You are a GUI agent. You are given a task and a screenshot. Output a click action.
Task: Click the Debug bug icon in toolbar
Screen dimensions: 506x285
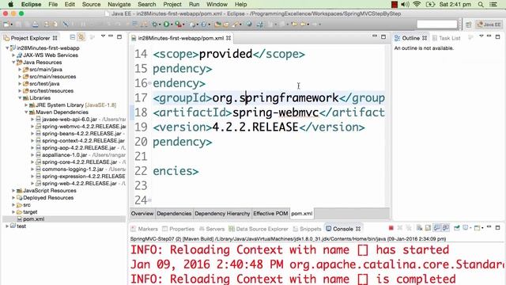pos(155,25)
